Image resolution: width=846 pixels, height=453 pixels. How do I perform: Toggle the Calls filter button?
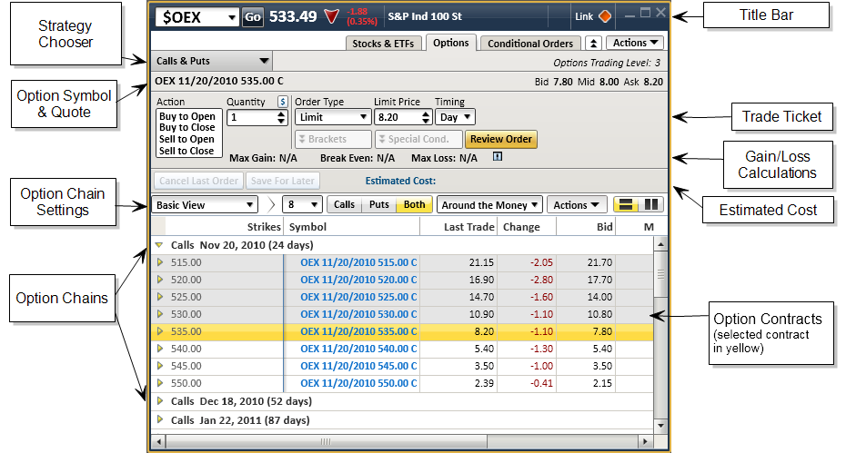[x=344, y=205]
